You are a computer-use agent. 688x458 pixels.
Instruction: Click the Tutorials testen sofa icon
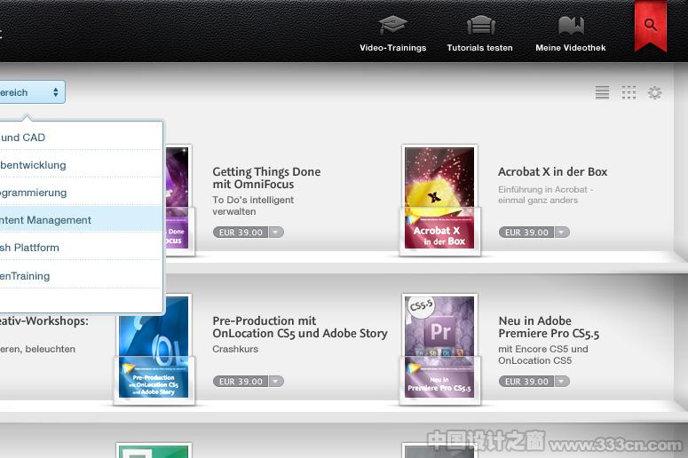pyautogui.click(x=481, y=25)
